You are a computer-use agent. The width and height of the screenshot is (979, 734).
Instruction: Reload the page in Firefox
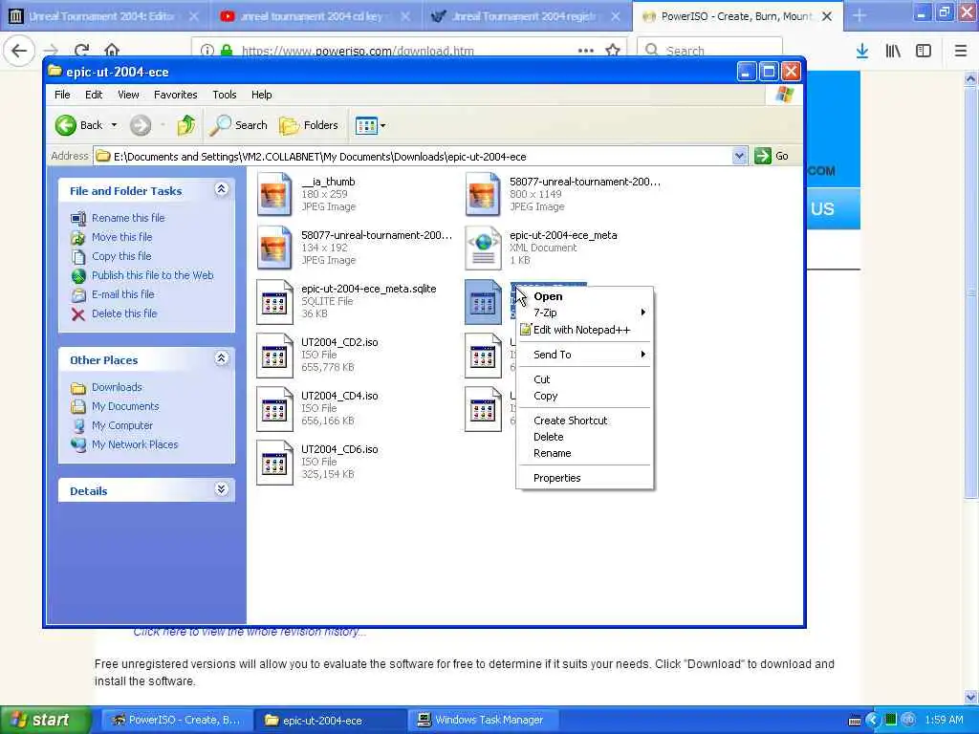click(x=81, y=51)
